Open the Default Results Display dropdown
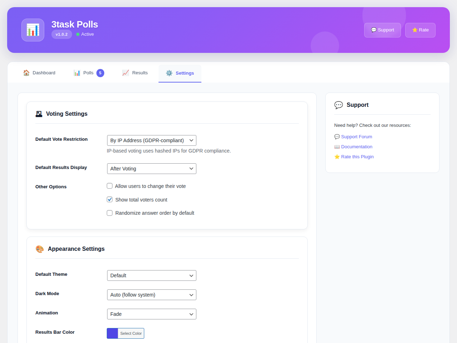The width and height of the screenshot is (457, 343). [152, 169]
